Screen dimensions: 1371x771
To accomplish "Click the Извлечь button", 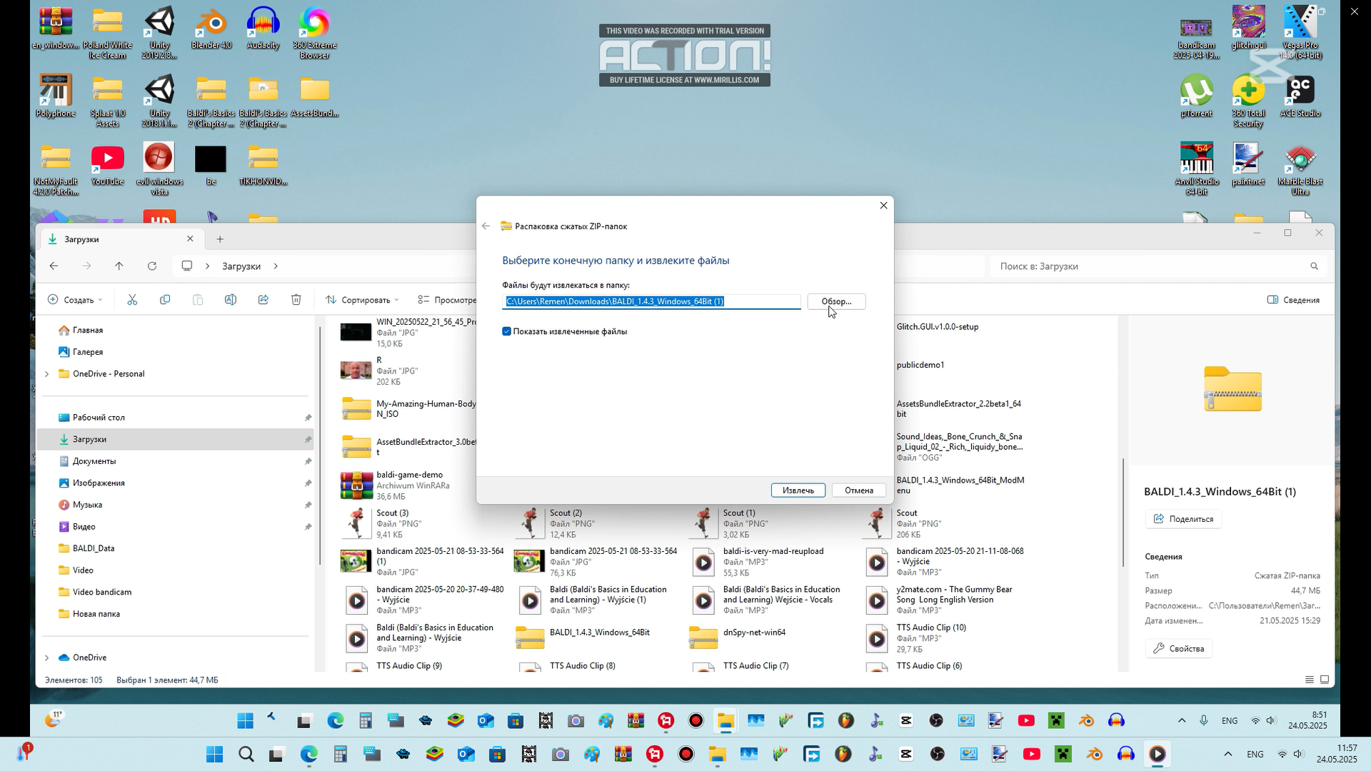I will (798, 490).
